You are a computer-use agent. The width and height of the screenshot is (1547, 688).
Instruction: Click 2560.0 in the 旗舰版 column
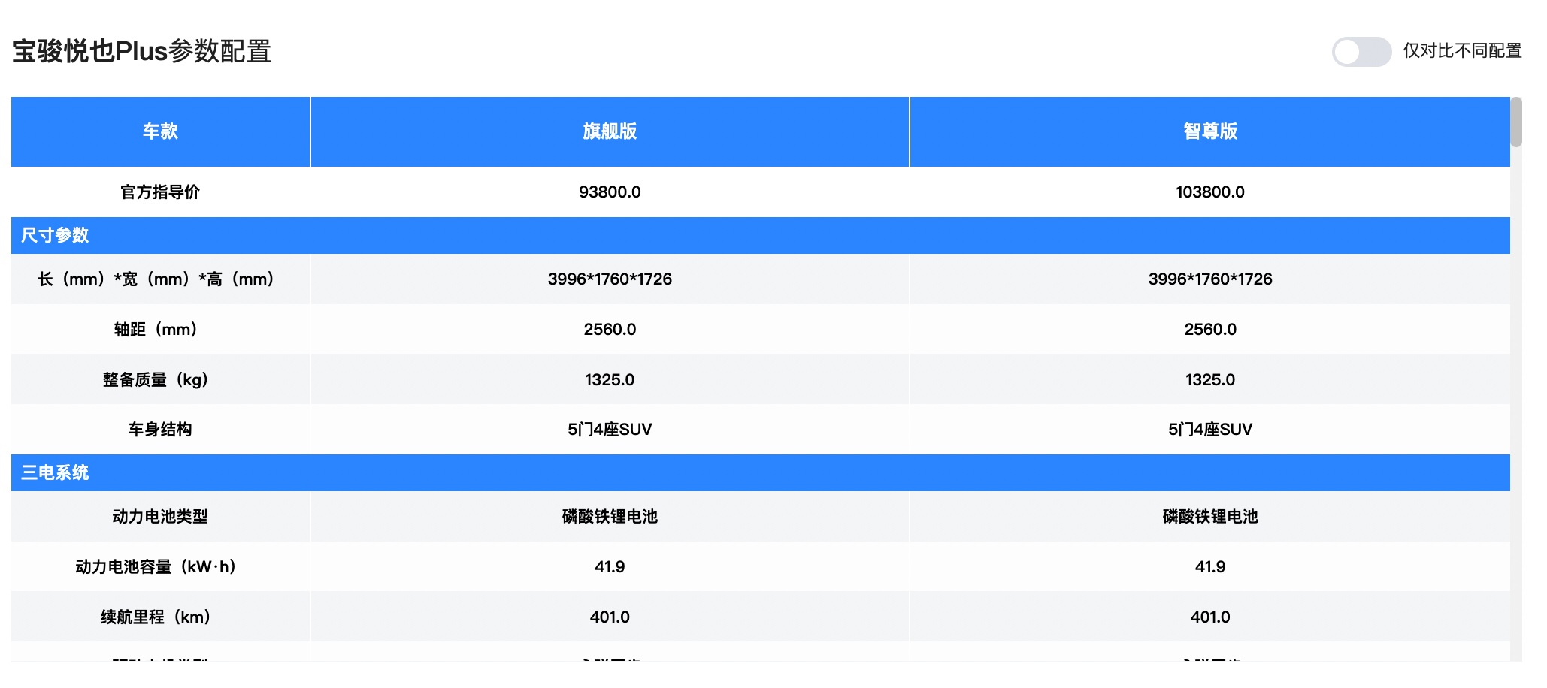click(610, 329)
